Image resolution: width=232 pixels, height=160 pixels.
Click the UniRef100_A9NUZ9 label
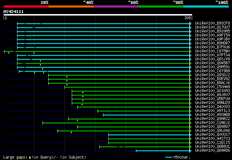pyautogui.click(x=212, y=103)
